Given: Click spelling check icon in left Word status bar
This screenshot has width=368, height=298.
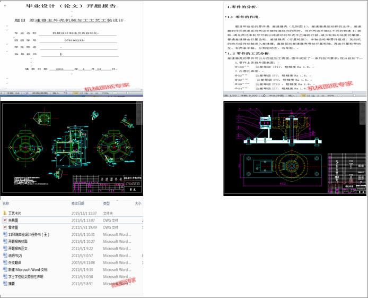Looking at the screenshot, I should pyautogui.click(x=27, y=93).
